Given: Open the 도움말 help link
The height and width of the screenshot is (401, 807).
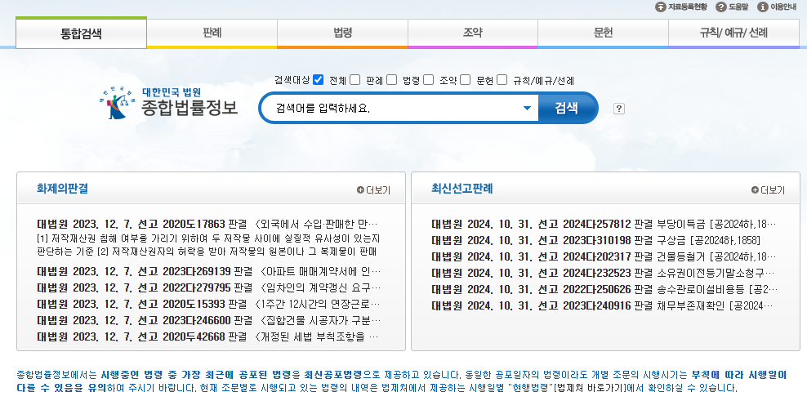Looking at the screenshot, I should pos(733,7).
